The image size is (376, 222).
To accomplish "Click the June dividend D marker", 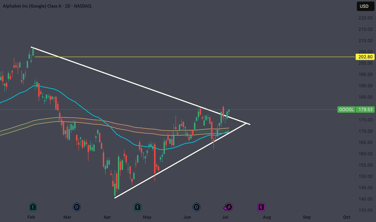I will coord(196,207).
